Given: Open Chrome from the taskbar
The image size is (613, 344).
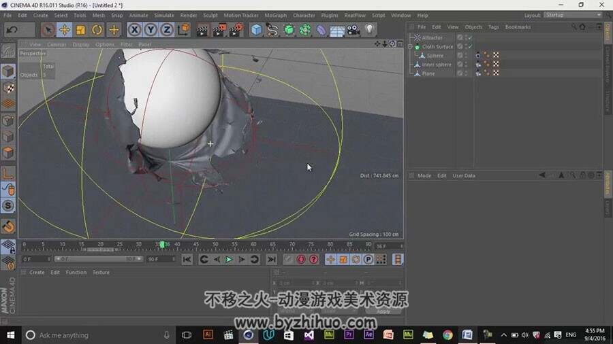Looking at the screenshot, I should (x=447, y=335).
